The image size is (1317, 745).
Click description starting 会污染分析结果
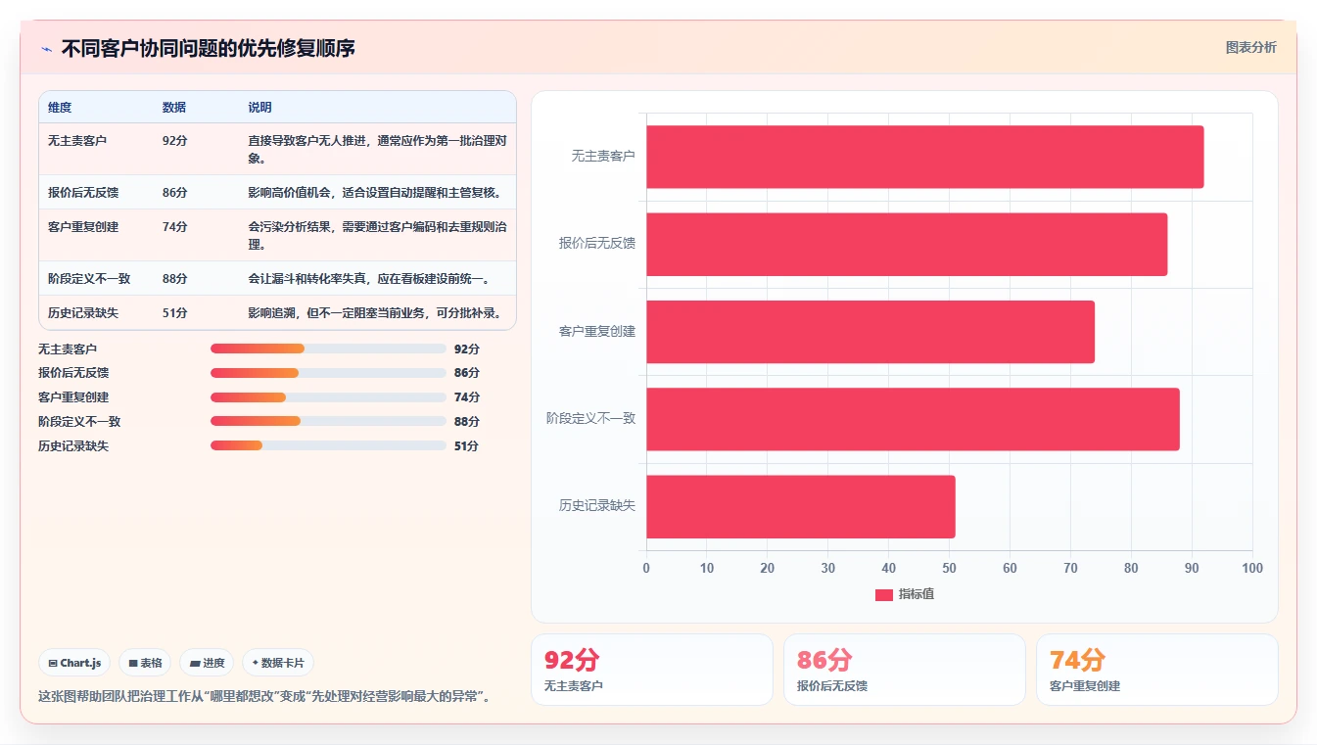pos(377,236)
